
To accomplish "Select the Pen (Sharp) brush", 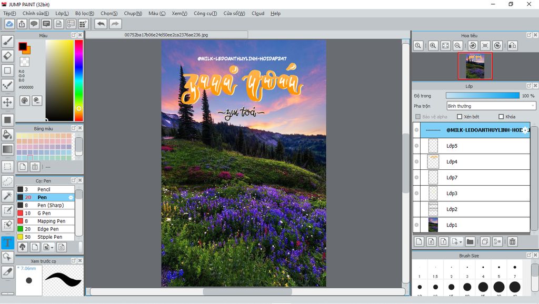I will click(45, 205).
